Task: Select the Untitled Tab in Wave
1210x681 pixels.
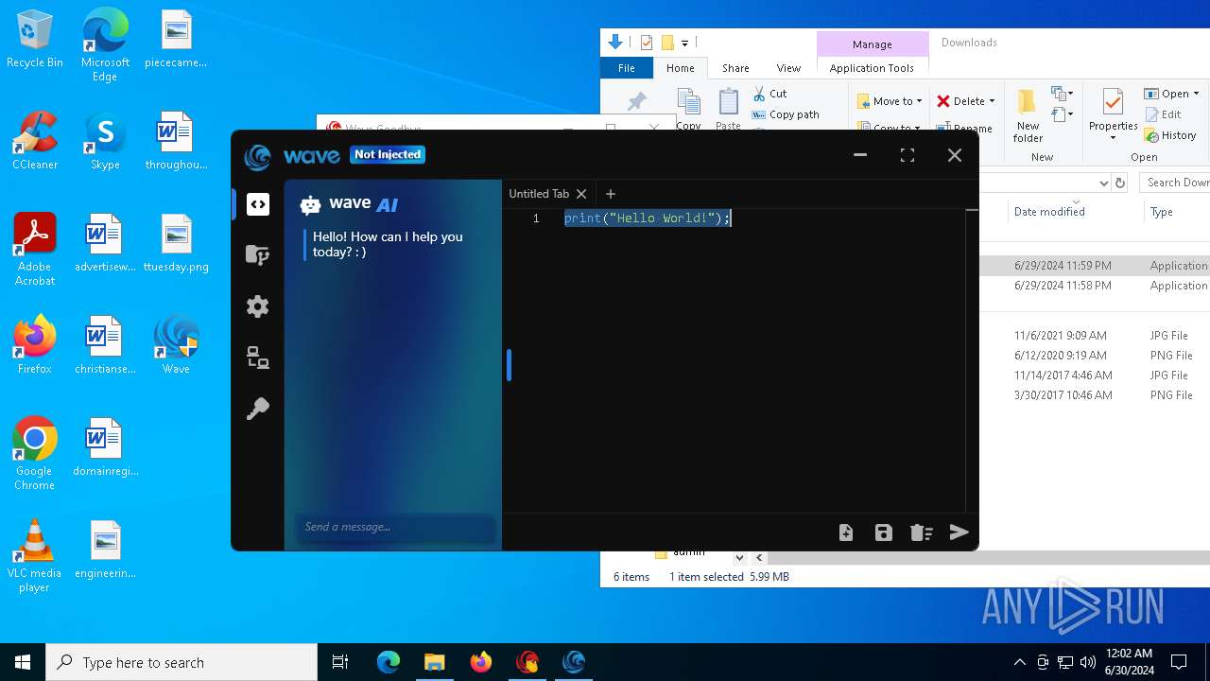Action: pos(539,194)
